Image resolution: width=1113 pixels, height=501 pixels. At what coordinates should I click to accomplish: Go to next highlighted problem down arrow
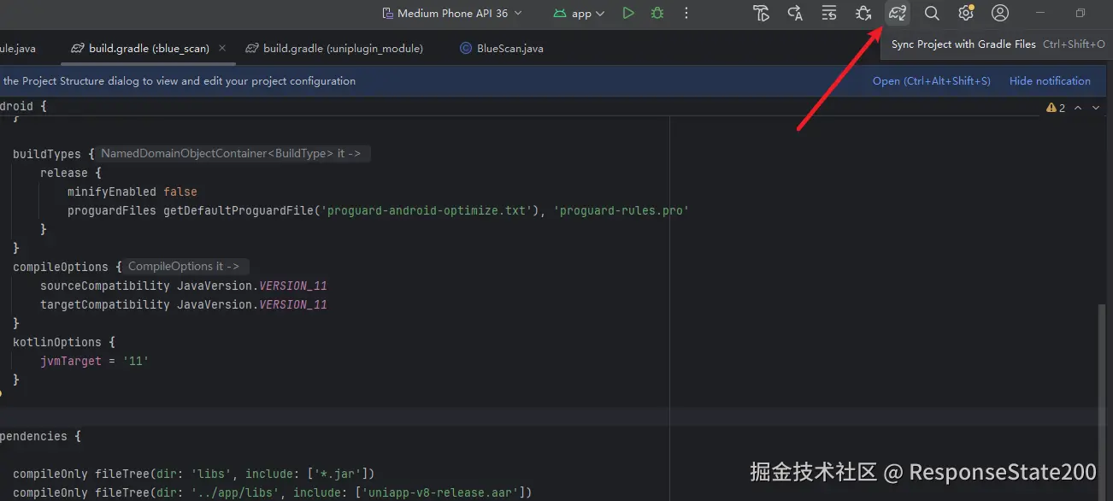(x=1095, y=108)
